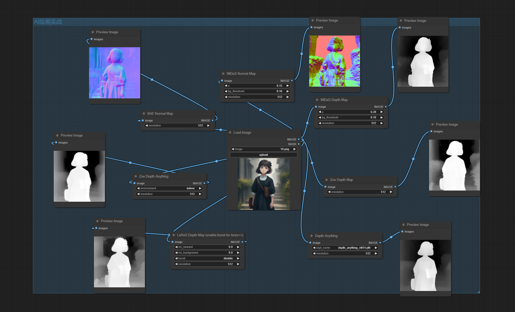Image resolution: width=515 pixels, height=312 pixels.
Task: Collapse the Zoe Depth Anything node dot
Action: [136, 177]
